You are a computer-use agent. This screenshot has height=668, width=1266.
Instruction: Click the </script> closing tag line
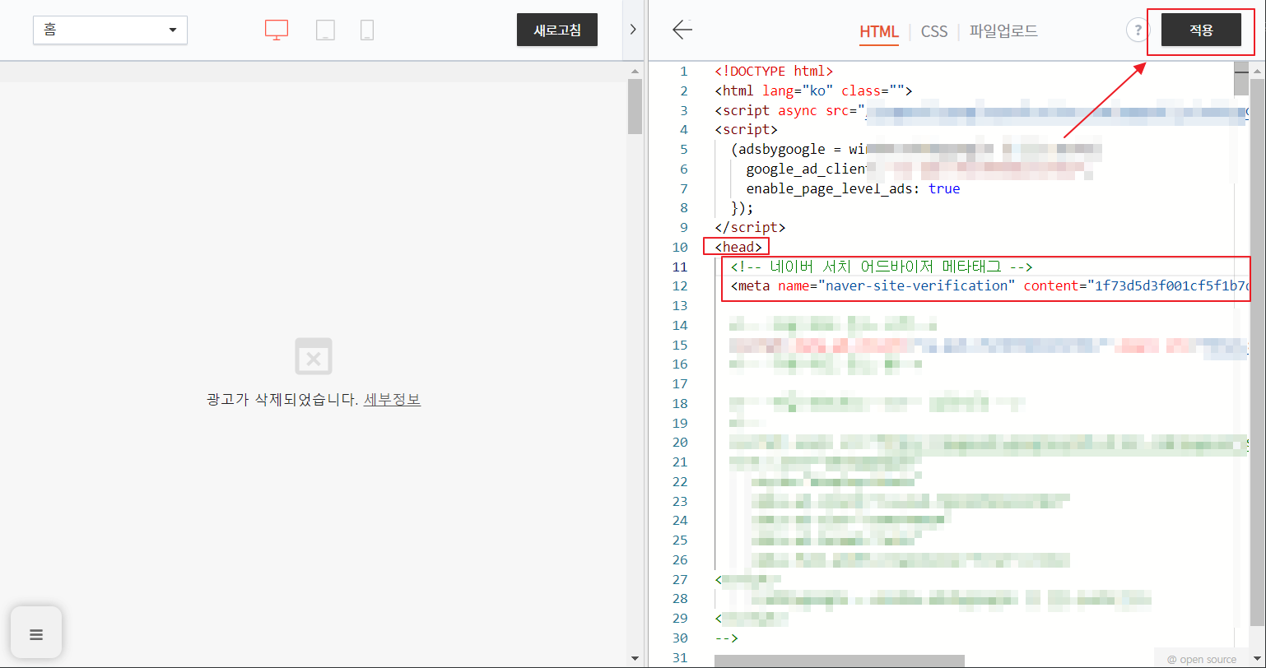(x=750, y=227)
